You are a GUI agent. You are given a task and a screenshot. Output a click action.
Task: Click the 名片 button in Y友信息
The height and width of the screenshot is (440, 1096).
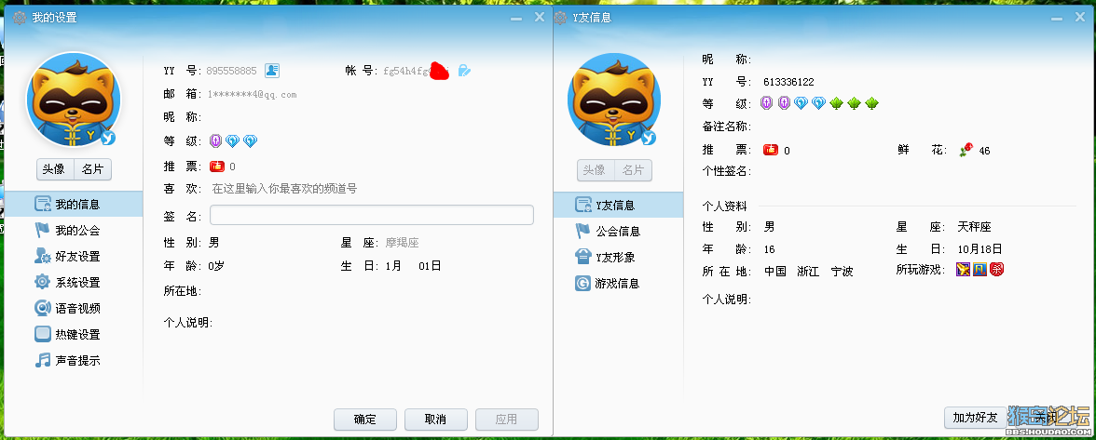pyautogui.click(x=634, y=170)
